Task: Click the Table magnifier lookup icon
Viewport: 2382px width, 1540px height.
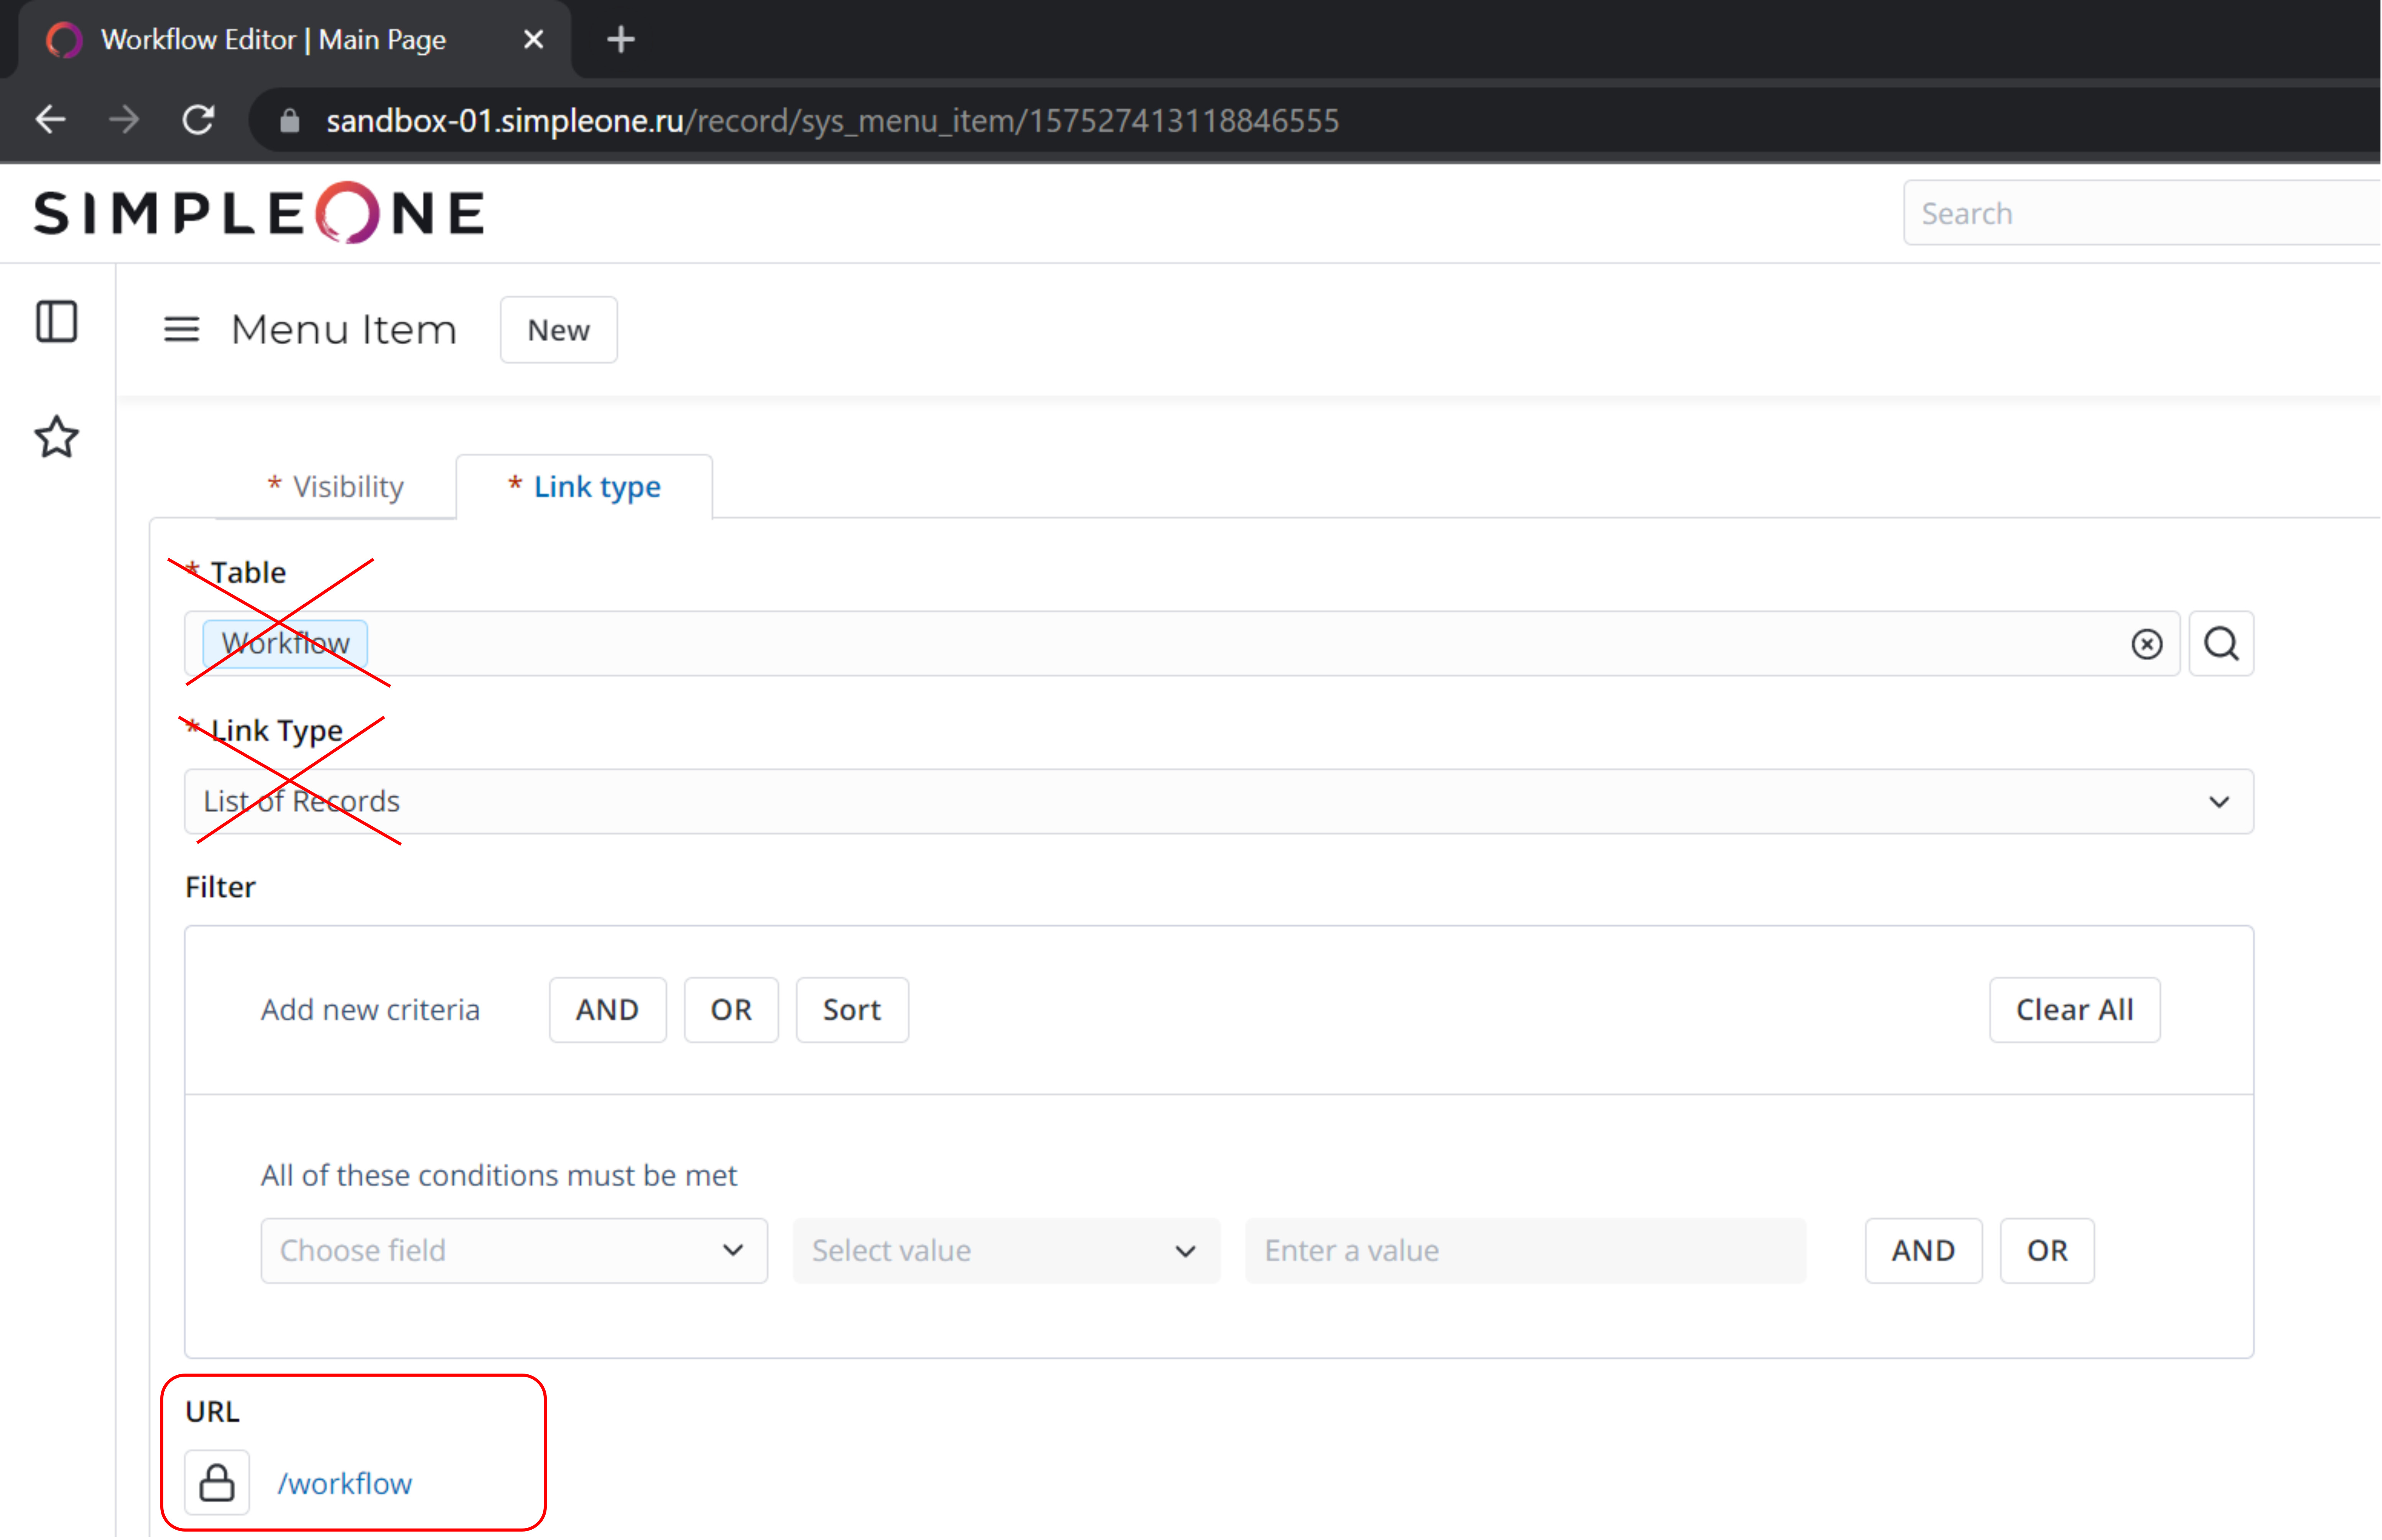Action: click(x=2220, y=644)
